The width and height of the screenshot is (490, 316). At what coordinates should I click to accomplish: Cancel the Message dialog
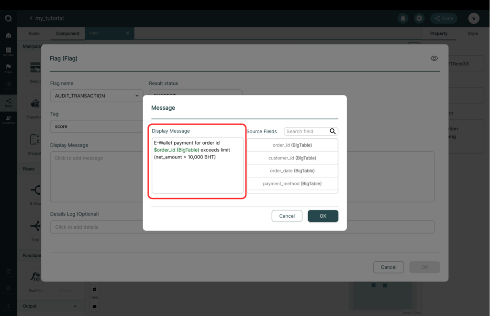[287, 216]
